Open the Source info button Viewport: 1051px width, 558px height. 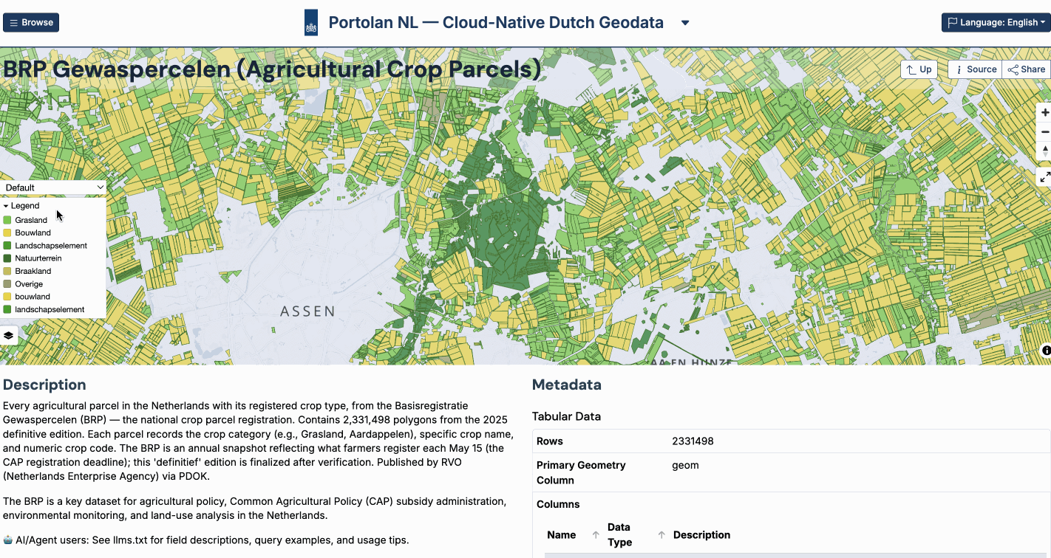975,69
